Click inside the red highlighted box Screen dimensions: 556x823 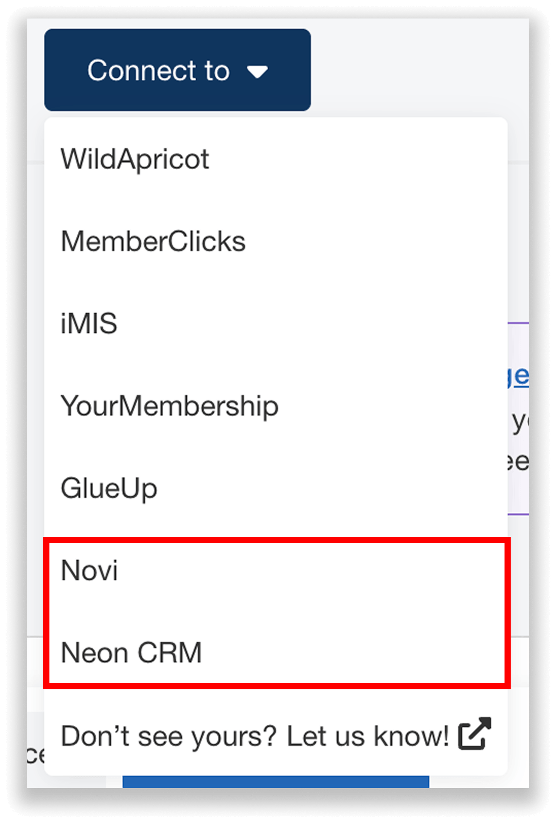click(x=278, y=612)
